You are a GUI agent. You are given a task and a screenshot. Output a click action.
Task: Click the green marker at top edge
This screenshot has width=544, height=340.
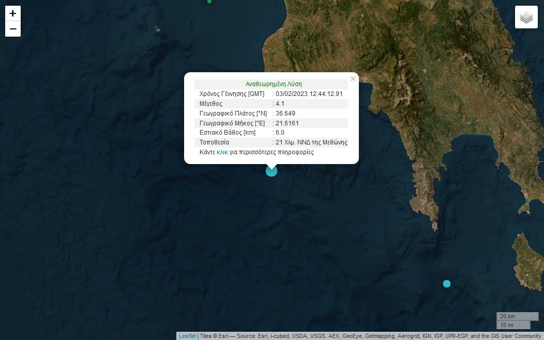(209, 1)
